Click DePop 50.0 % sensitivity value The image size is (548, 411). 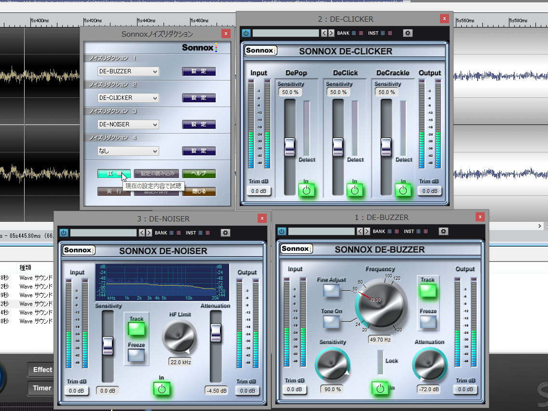(x=290, y=92)
